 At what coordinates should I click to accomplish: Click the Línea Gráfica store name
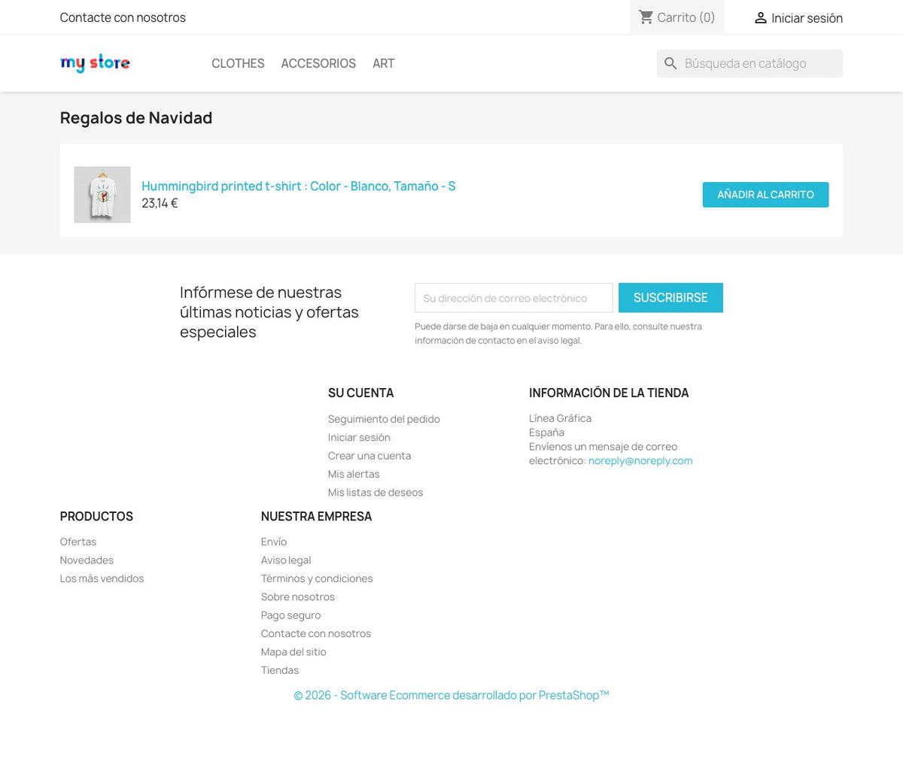point(560,418)
